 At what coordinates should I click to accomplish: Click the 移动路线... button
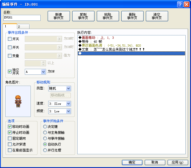click(60, 95)
